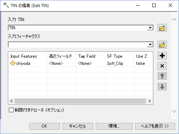179x134 pixels.
Task: Cancel the dialog with キャンセル
Action: click(78, 126)
